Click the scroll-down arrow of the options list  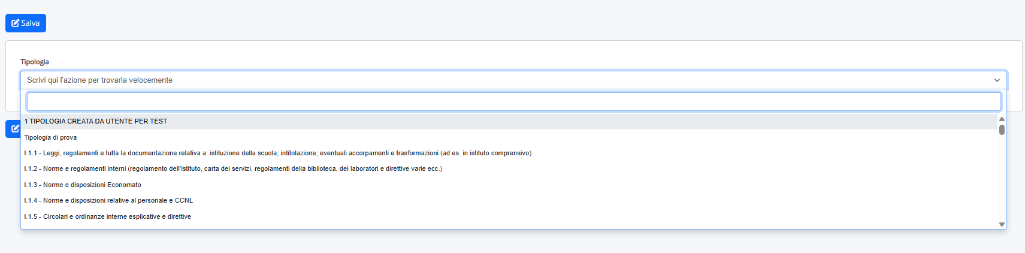point(1002,224)
